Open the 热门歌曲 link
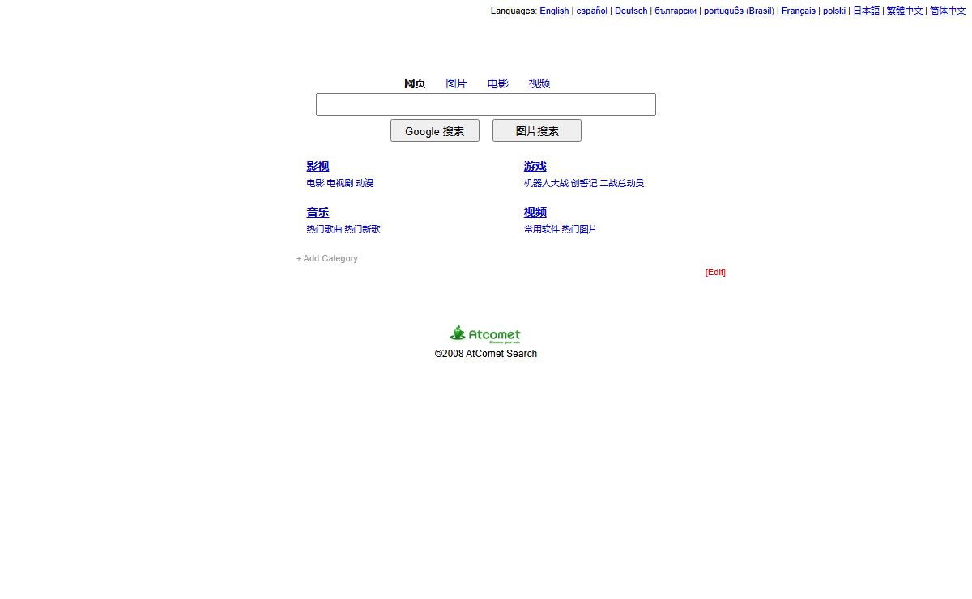 click(324, 229)
